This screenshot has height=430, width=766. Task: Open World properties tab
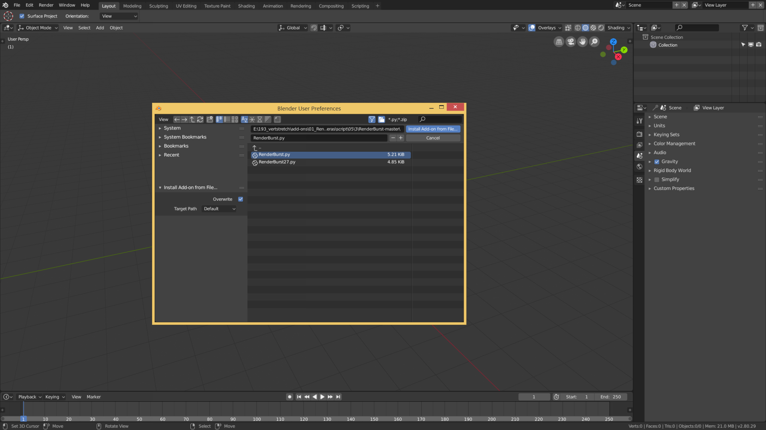(x=640, y=167)
